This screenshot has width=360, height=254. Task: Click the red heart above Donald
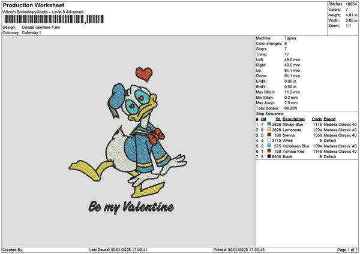tap(144, 74)
